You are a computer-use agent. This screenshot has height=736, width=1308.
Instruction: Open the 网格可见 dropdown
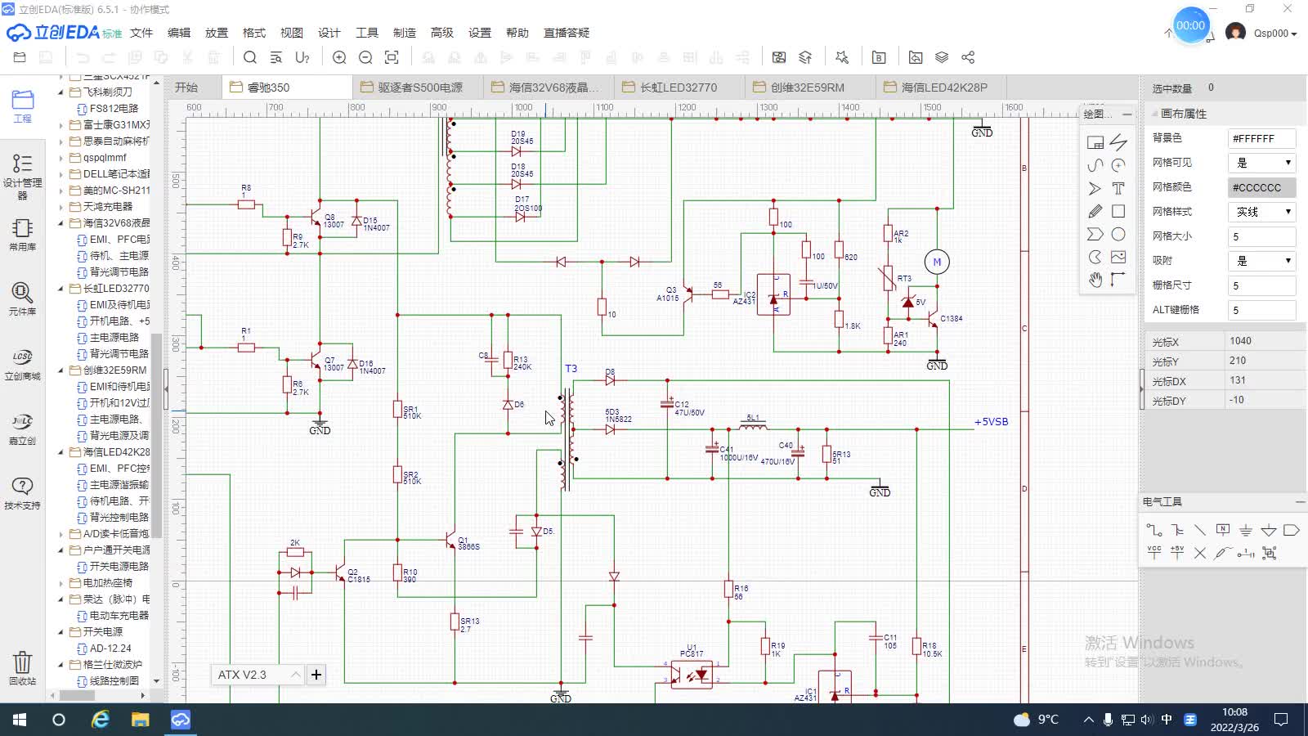point(1262,163)
